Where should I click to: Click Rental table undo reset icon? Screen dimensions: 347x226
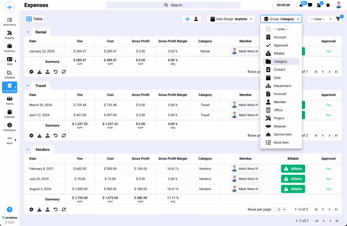tap(56, 72)
